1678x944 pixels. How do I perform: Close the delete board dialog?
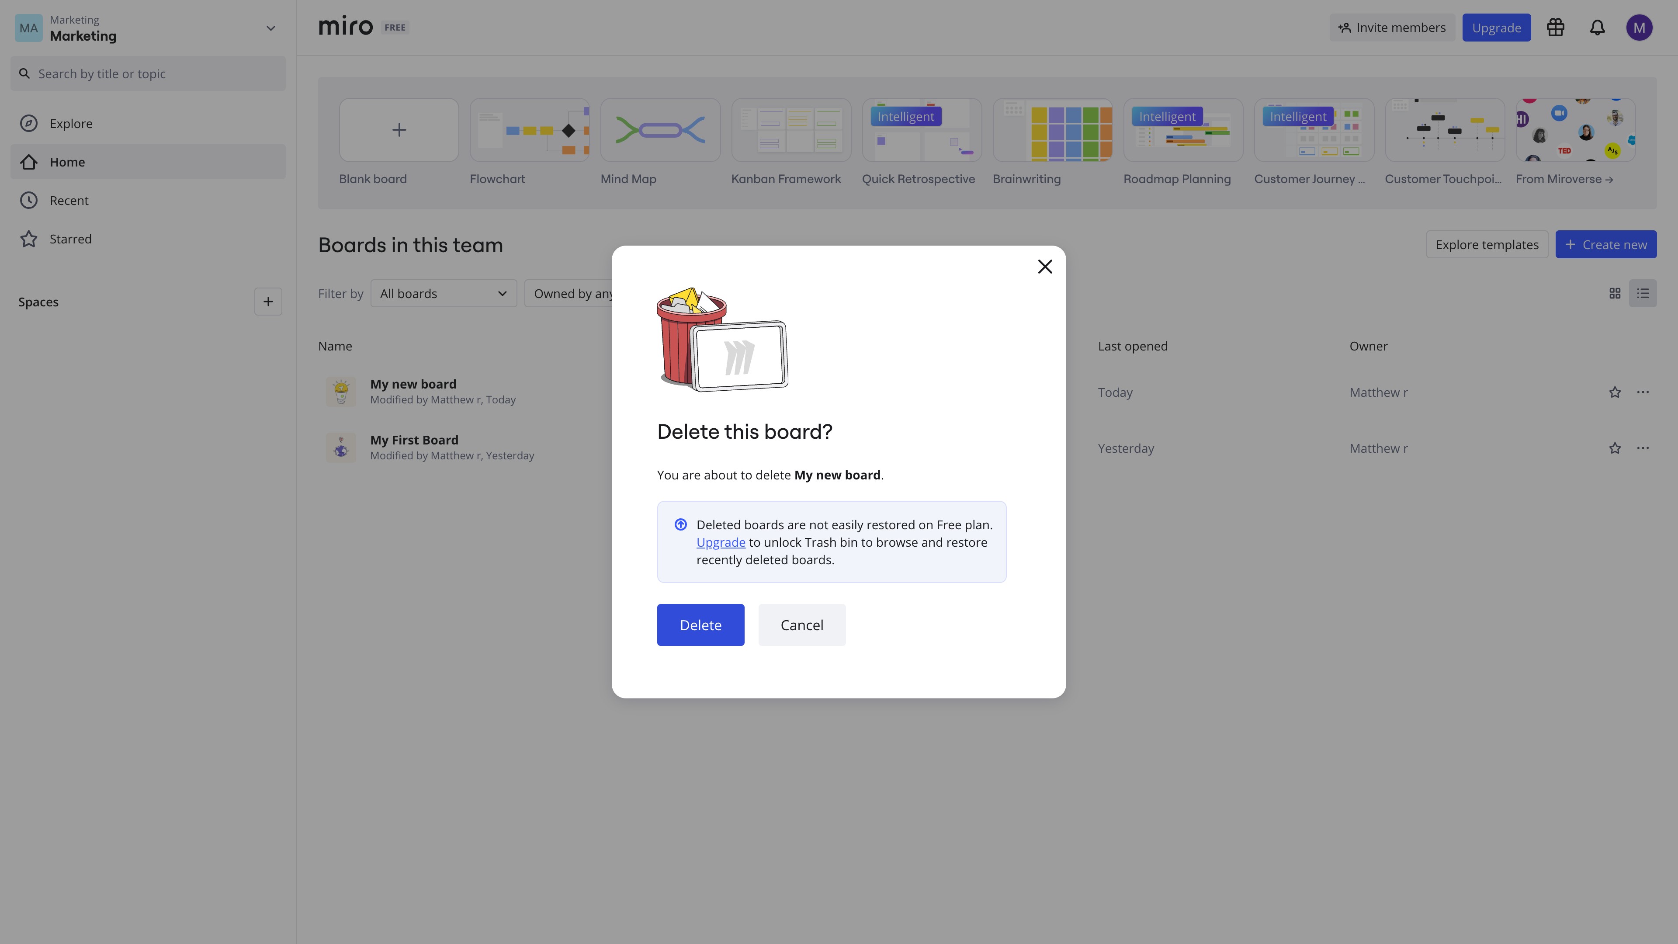pos(1045,267)
